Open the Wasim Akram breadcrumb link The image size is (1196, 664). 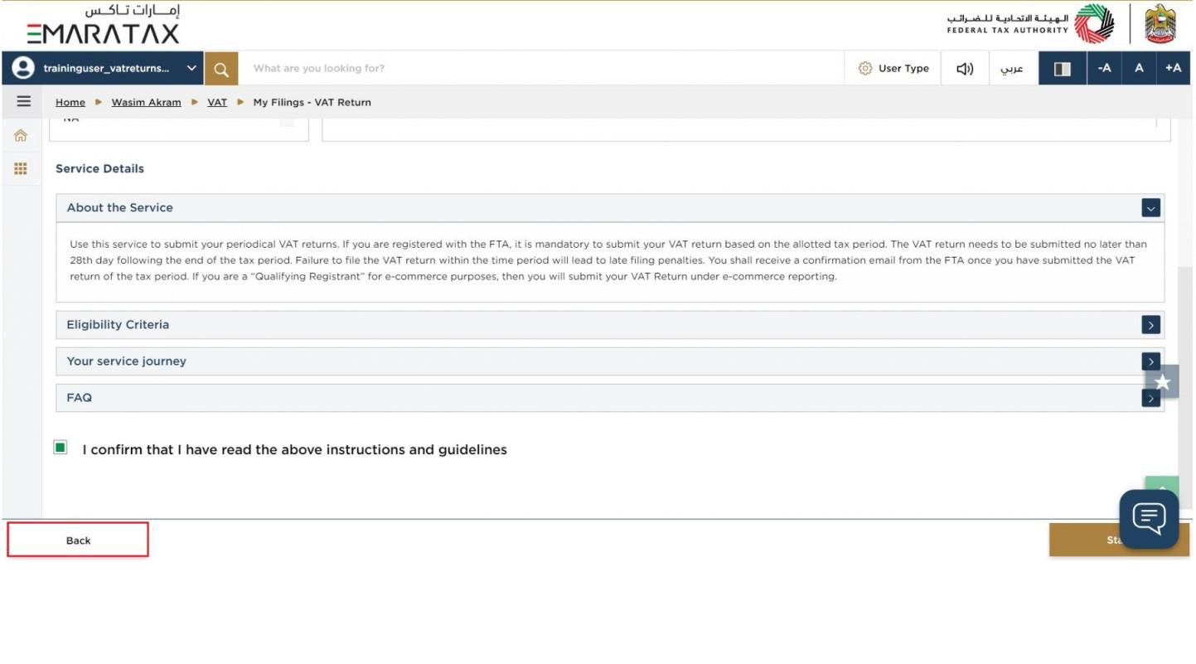point(146,102)
